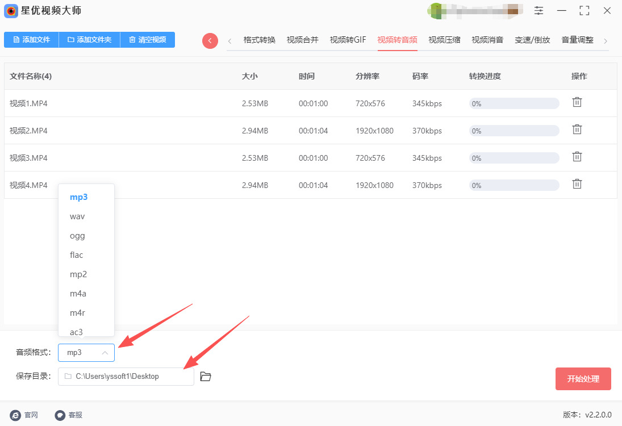Choose ogg from the format list
Viewport: 622px width, 426px height.
[86, 236]
